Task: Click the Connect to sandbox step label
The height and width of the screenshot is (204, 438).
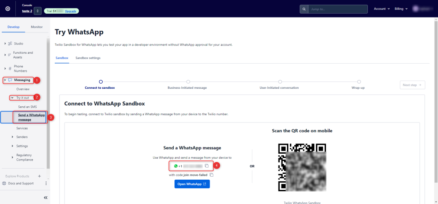Action: 100,88
